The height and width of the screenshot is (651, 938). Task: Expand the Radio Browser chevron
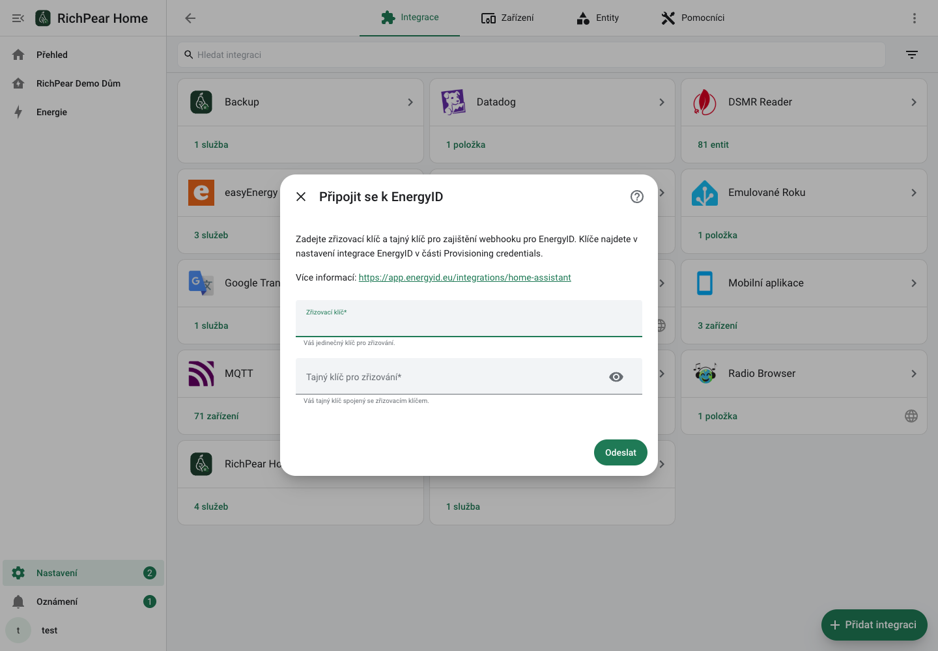[x=914, y=374]
